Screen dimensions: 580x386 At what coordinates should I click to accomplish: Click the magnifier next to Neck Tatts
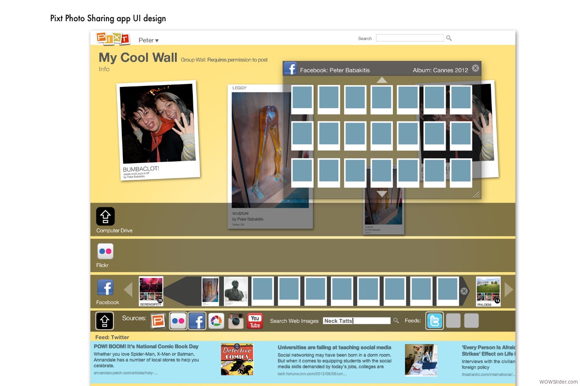396,321
